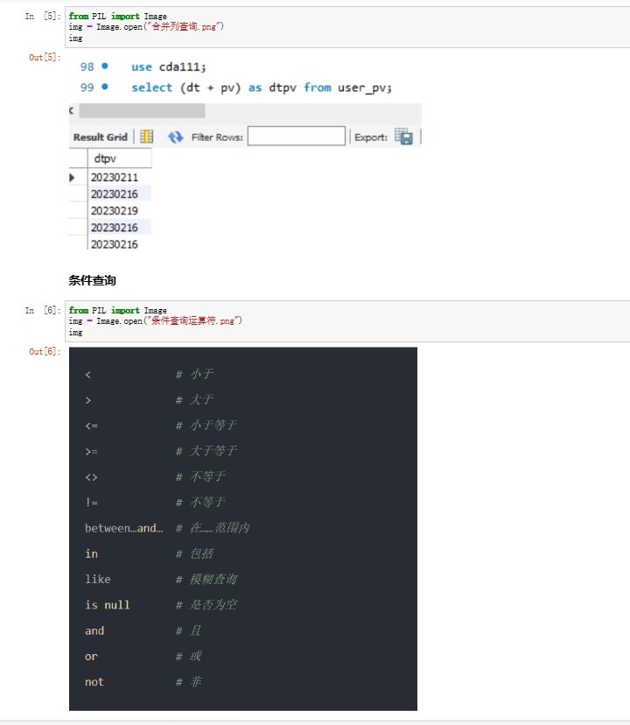Click the left scroll arrow of the SQL editor scrollbar

[x=72, y=110]
